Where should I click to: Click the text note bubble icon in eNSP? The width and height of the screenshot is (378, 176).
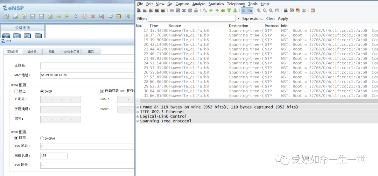[x=110, y=16]
